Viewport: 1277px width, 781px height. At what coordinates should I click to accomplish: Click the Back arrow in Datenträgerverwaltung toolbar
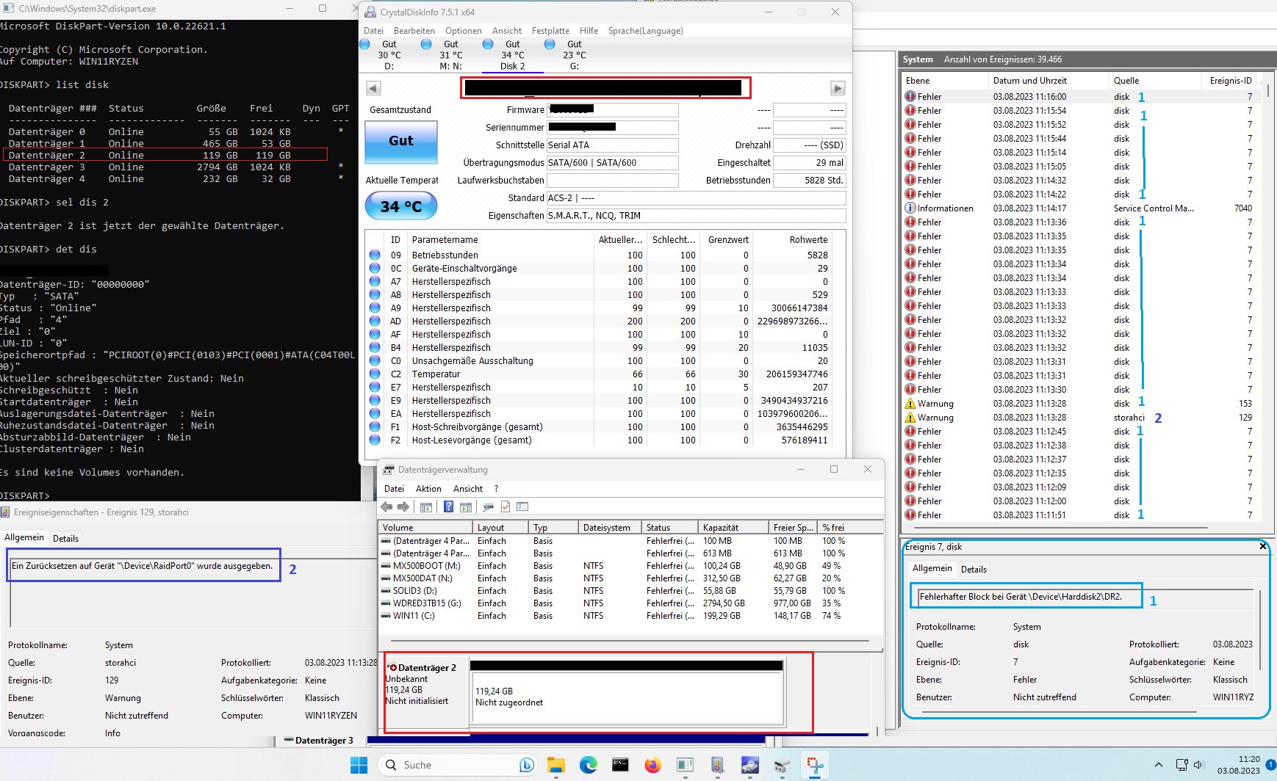pos(386,507)
